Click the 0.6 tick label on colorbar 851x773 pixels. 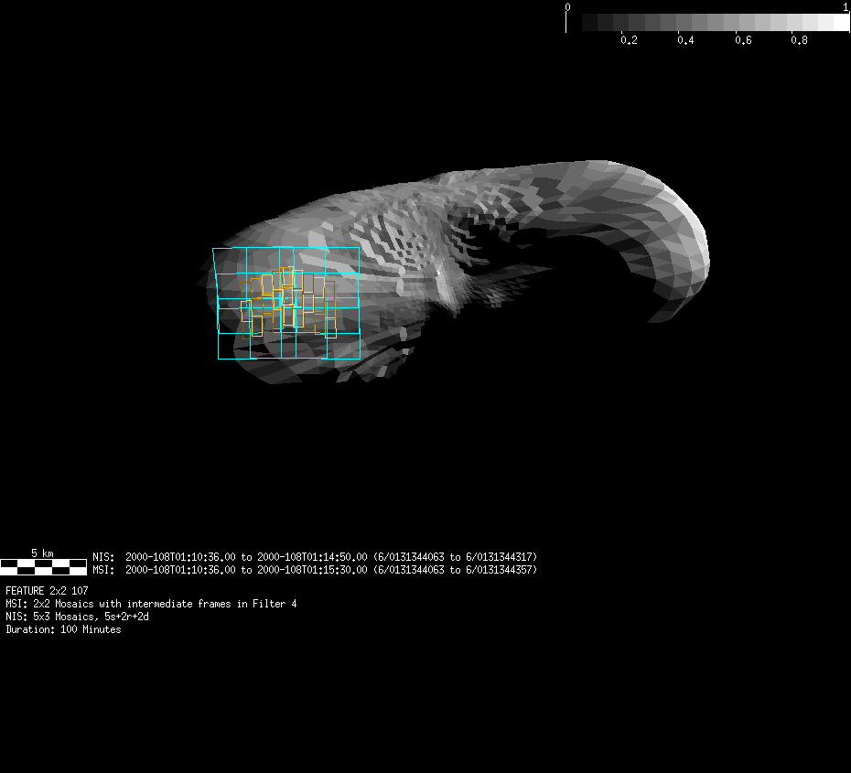(742, 41)
